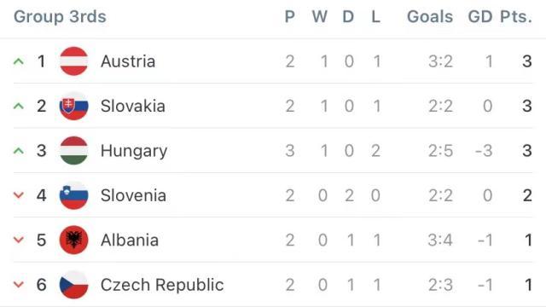Click the Czech Republic flag icon
This screenshot has width=546, height=307.
pyautogui.click(x=74, y=285)
